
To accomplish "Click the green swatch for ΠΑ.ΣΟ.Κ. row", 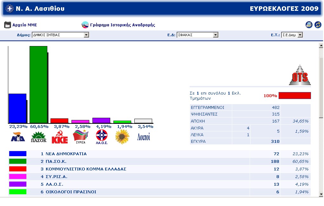I will click(x=18, y=161).
